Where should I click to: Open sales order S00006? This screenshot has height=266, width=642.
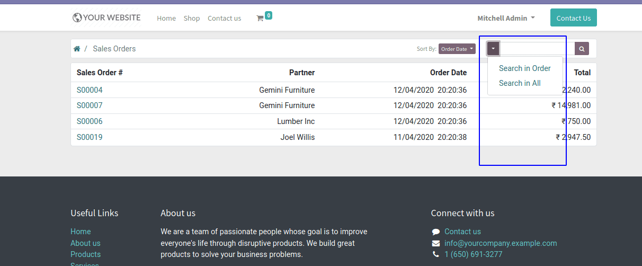[90, 121]
